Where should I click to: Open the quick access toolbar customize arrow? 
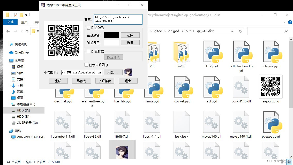click(26, 15)
